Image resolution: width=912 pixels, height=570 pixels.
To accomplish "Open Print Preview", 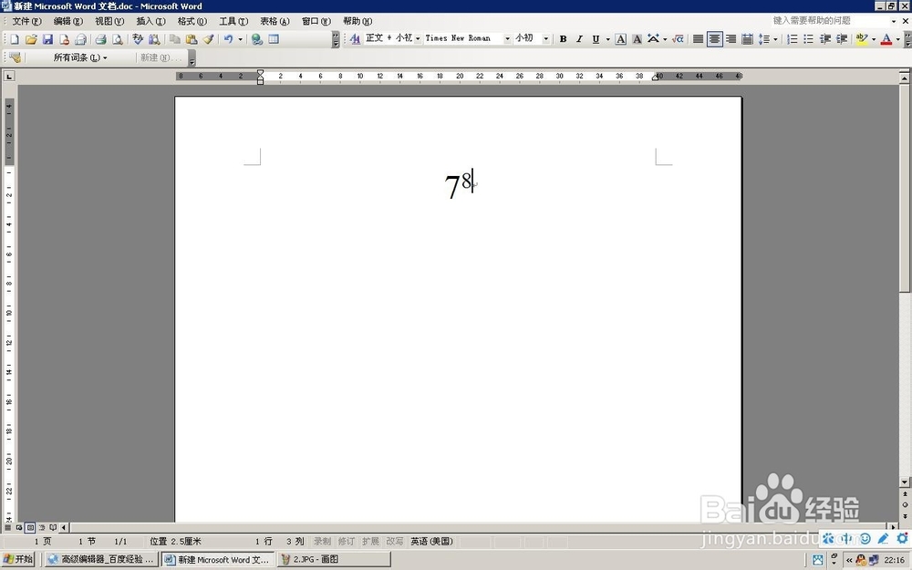I will pos(118,39).
